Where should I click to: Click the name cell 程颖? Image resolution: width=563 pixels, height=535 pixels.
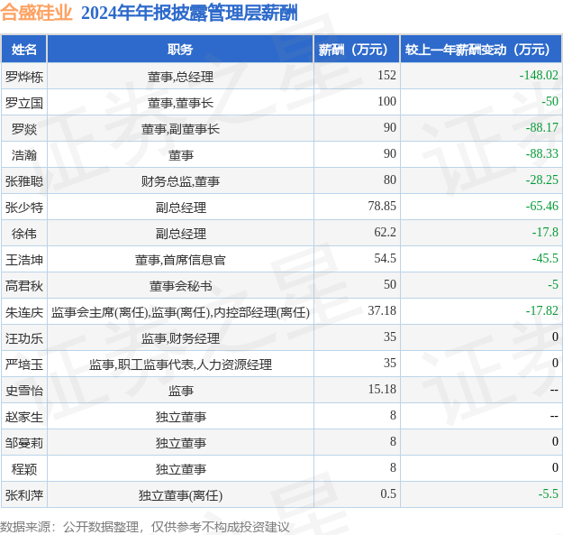click(x=24, y=469)
